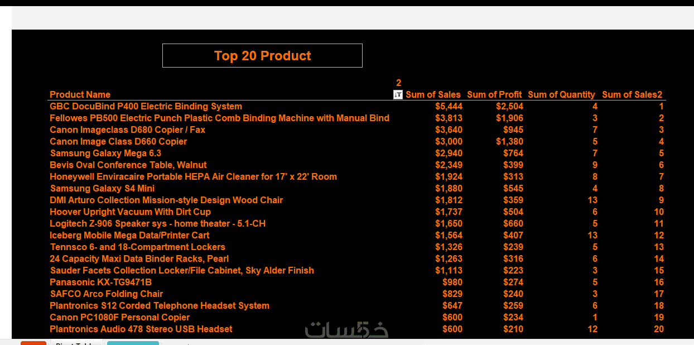Click the Sum of Sales column header
The height and width of the screenshot is (345, 694).
(x=433, y=95)
